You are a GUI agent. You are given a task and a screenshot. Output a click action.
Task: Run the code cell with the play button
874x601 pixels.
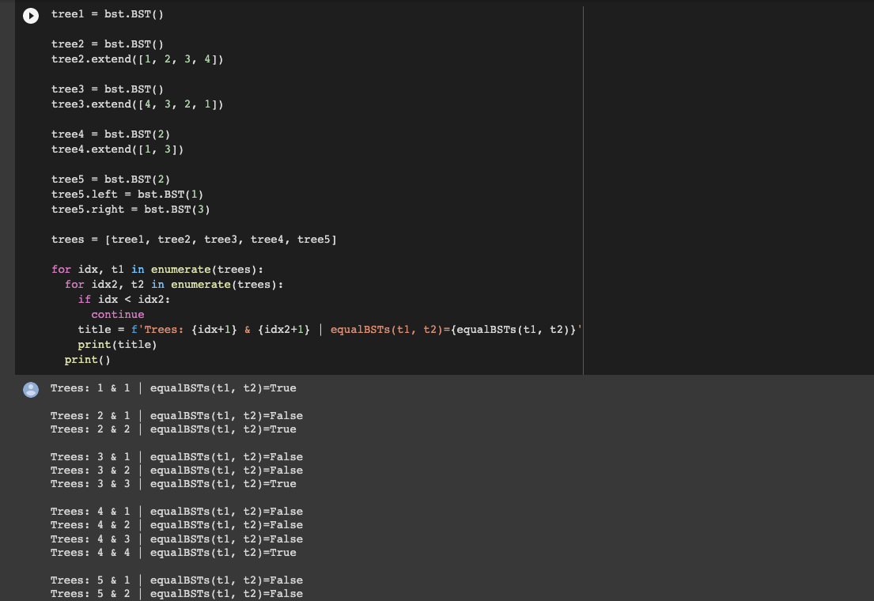click(x=31, y=16)
